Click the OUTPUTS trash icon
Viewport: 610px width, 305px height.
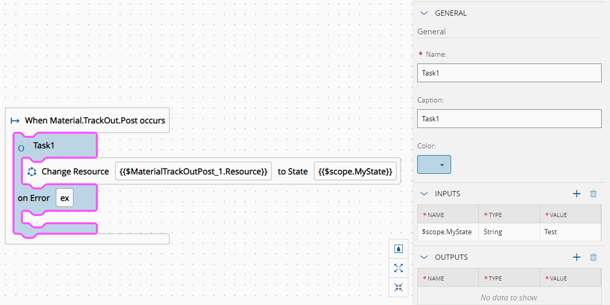point(593,257)
